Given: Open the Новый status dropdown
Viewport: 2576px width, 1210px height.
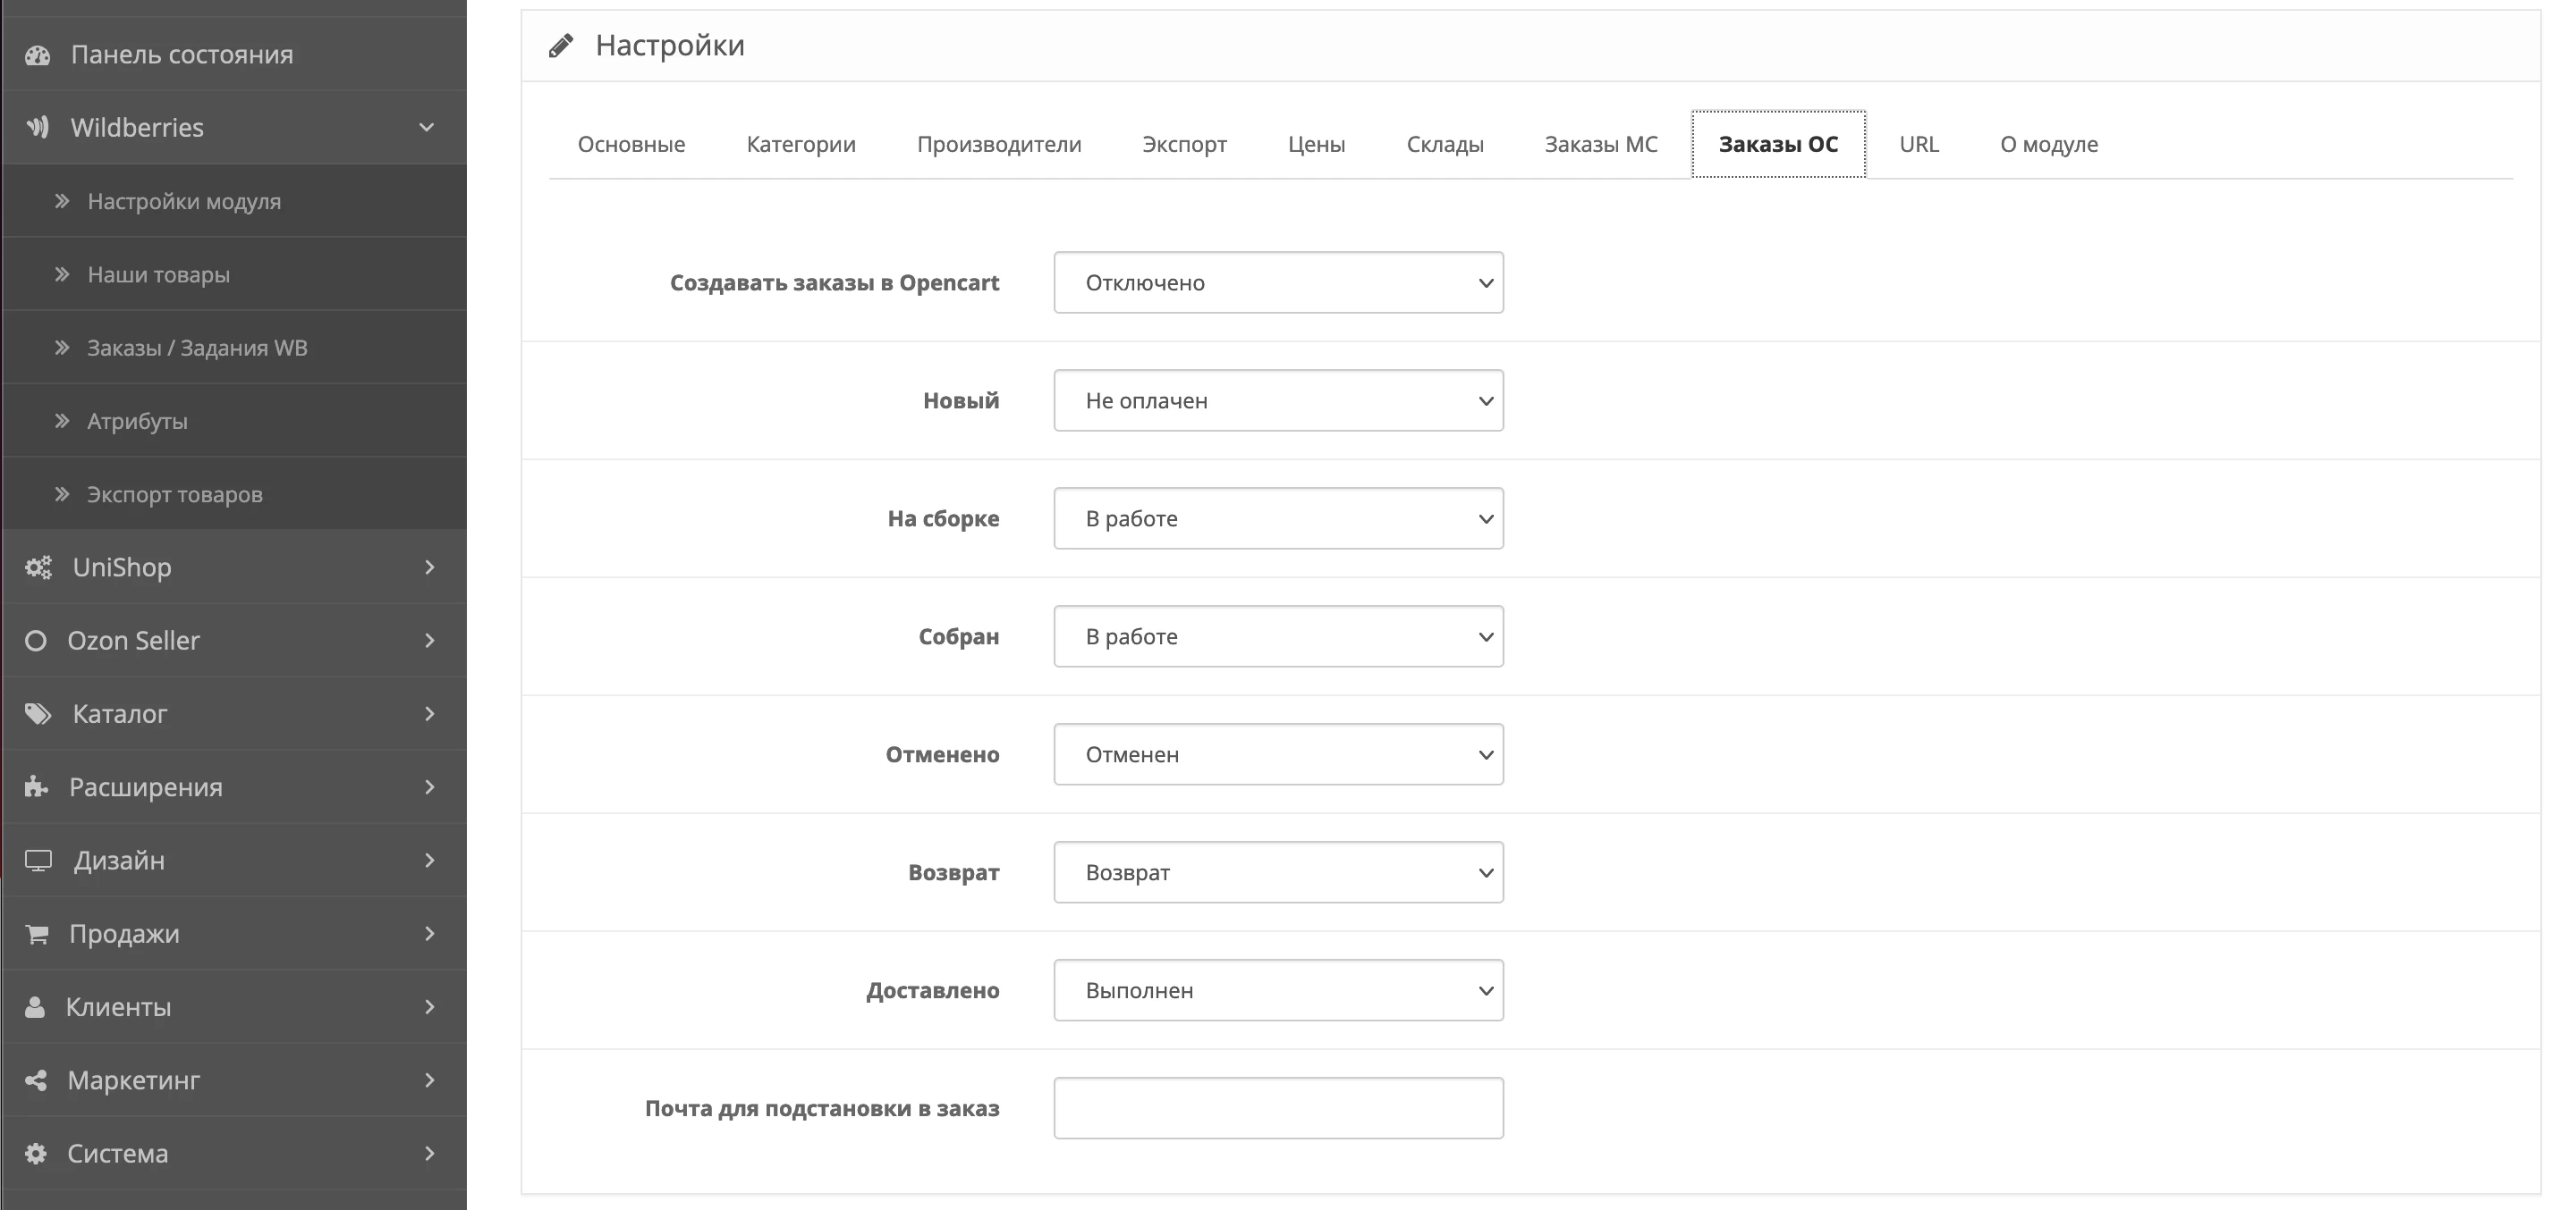Looking at the screenshot, I should 1278,400.
